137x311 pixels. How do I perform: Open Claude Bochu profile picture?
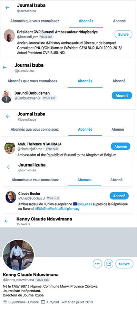coord(11,197)
